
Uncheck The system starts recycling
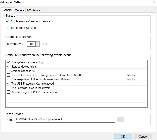pos(9,62)
